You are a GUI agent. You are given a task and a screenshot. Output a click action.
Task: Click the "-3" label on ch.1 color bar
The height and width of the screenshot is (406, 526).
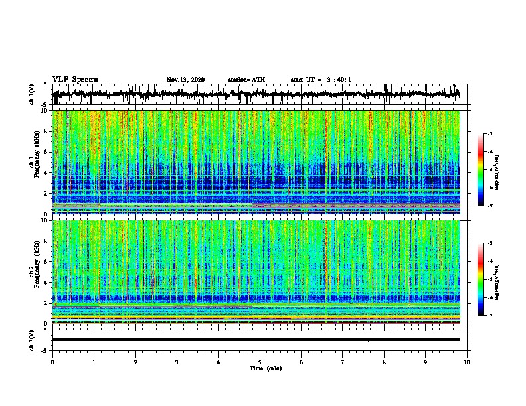(490, 134)
